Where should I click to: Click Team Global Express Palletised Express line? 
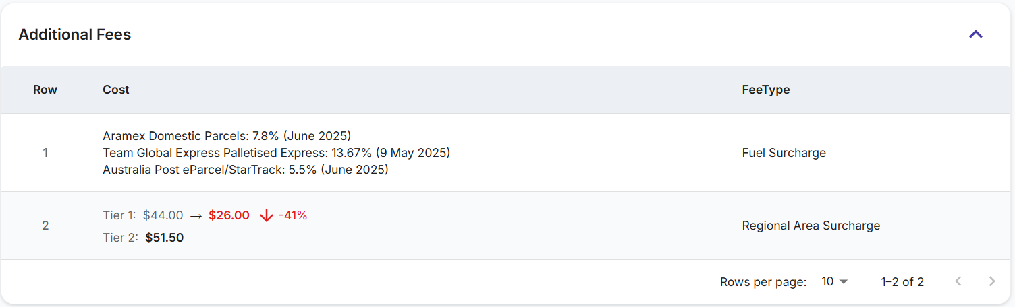(x=276, y=153)
